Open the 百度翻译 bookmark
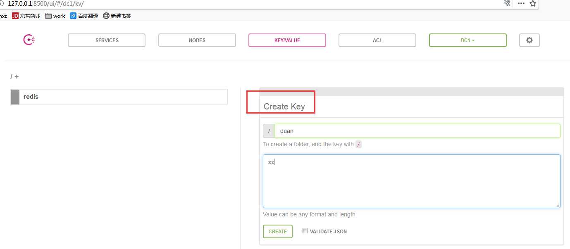Viewport: 570px width, 249px height. pyautogui.click(x=84, y=16)
